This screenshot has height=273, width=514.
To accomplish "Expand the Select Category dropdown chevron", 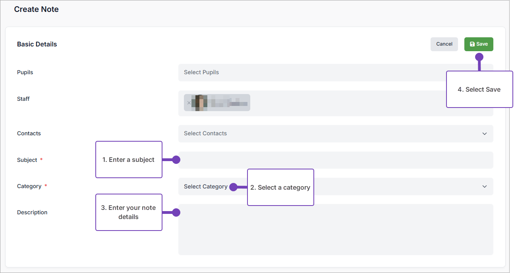I will (484, 186).
